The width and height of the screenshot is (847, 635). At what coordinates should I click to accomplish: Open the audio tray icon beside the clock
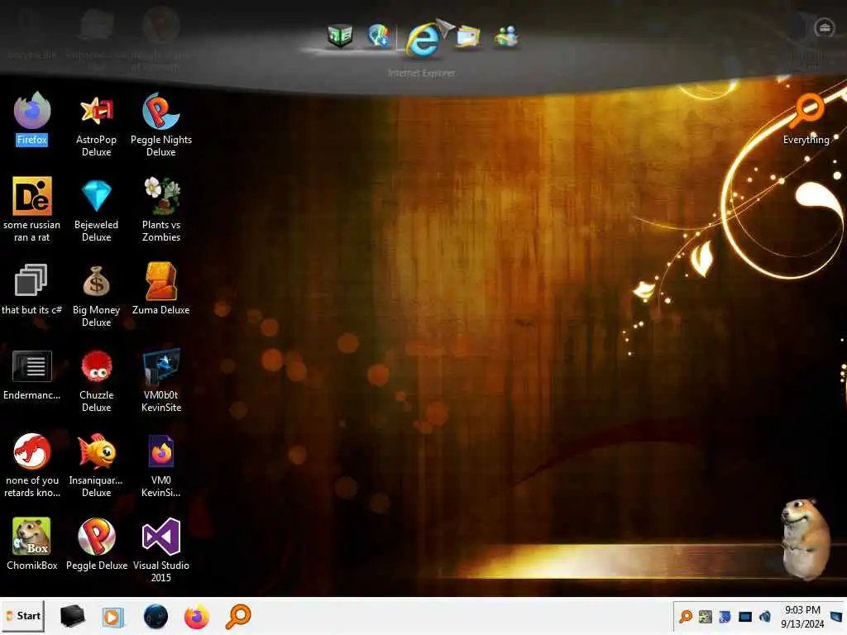point(765,616)
